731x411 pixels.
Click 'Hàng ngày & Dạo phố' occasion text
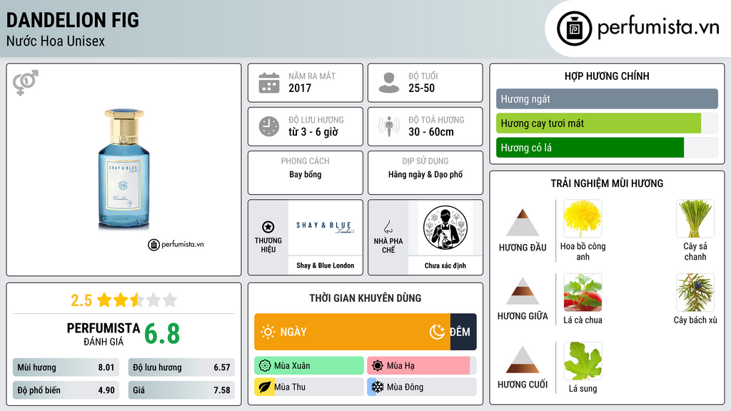point(425,175)
